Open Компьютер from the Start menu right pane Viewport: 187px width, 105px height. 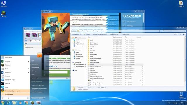34,78
